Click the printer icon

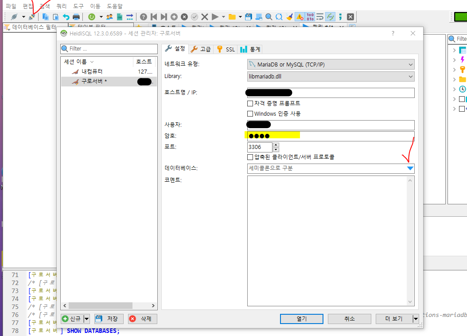(76, 17)
